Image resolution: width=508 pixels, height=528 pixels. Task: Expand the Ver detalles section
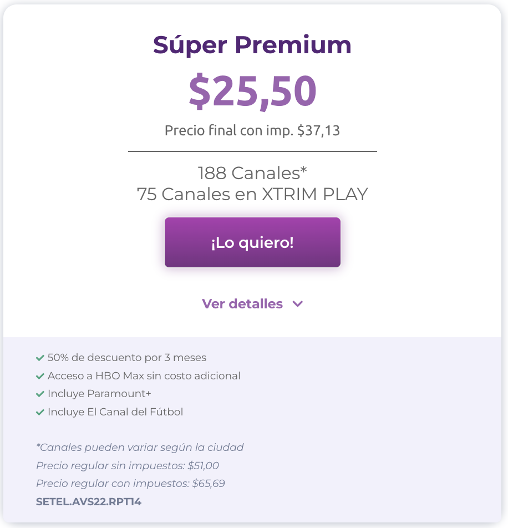(x=252, y=304)
